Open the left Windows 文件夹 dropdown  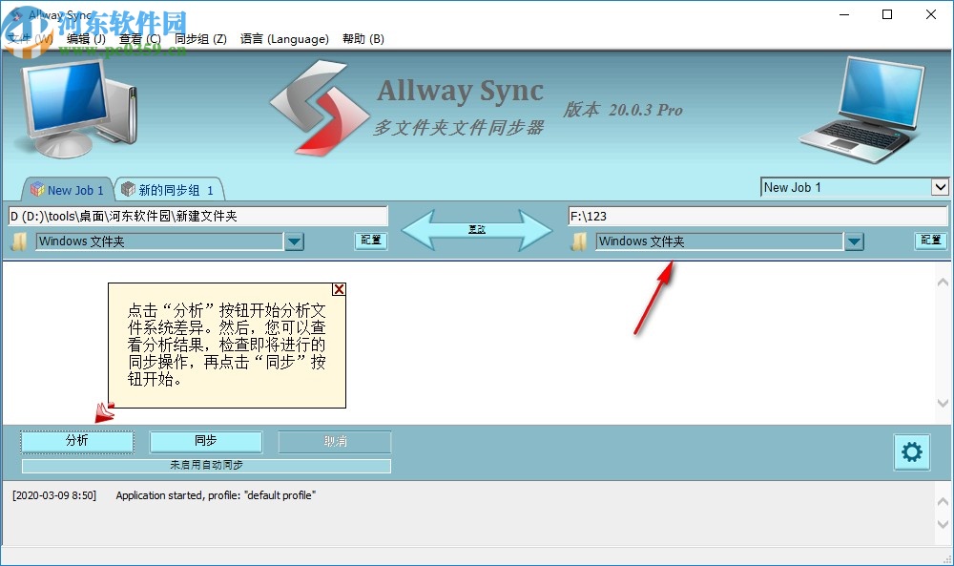(x=295, y=241)
